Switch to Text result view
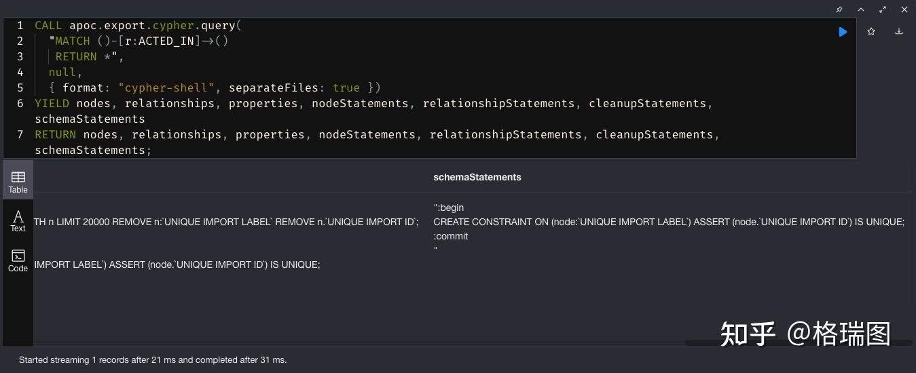Image resolution: width=916 pixels, height=373 pixels. click(x=18, y=221)
